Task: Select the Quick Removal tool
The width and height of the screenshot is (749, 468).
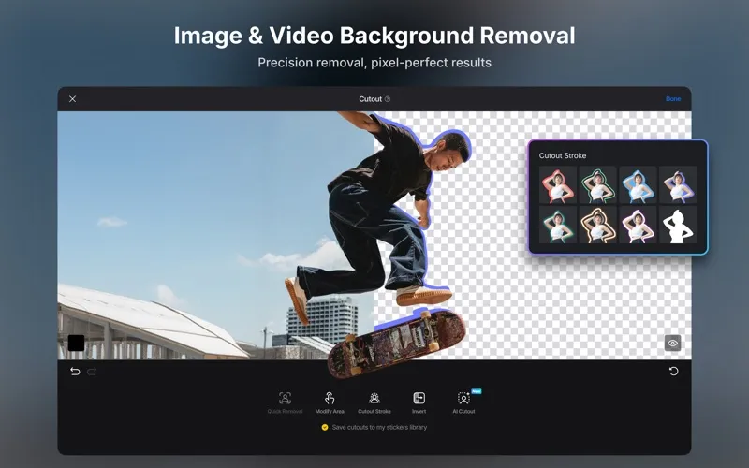Action: [x=285, y=402]
